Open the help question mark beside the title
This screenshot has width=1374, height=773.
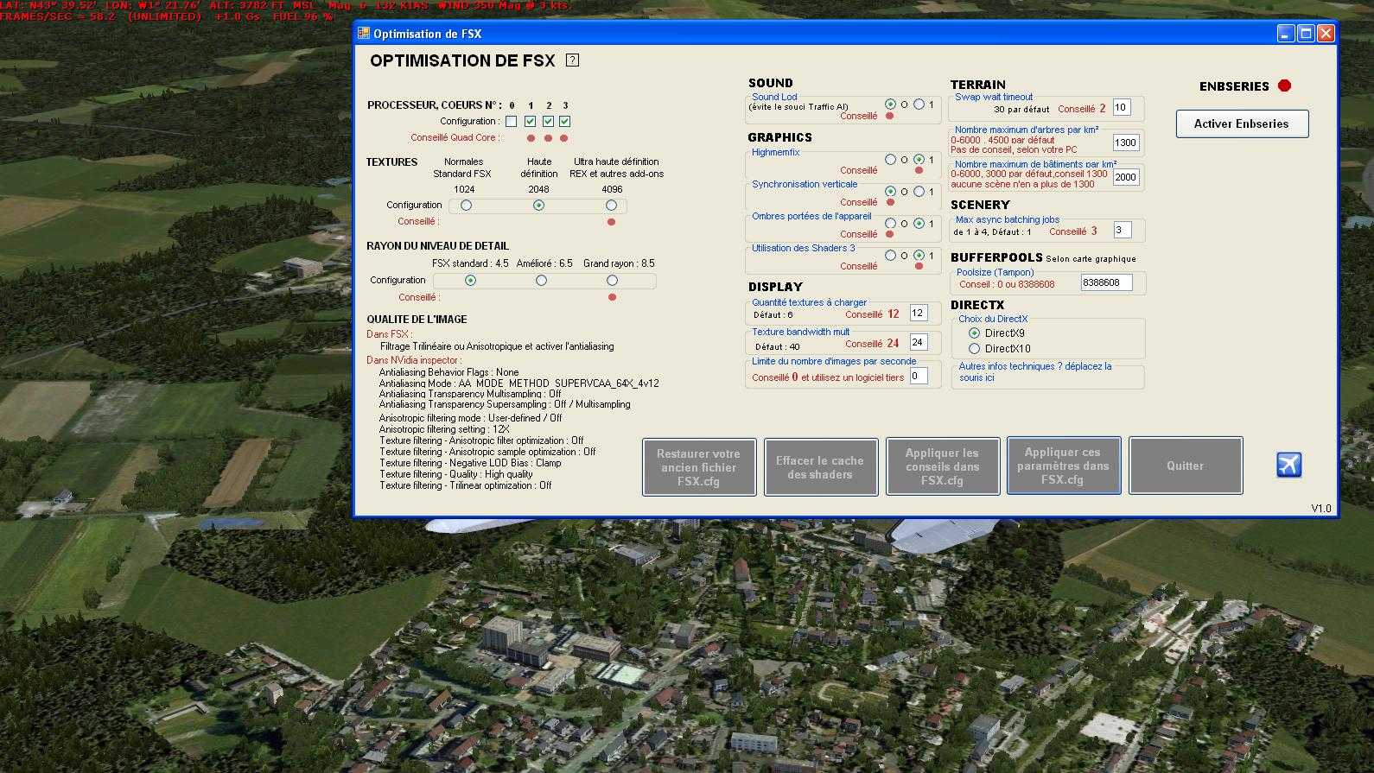pos(572,60)
